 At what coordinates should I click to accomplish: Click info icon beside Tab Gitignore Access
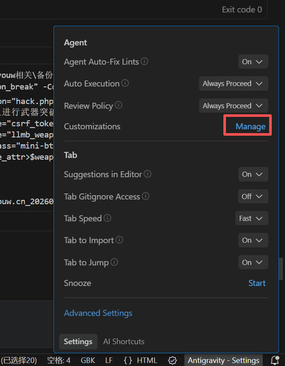(x=145, y=196)
